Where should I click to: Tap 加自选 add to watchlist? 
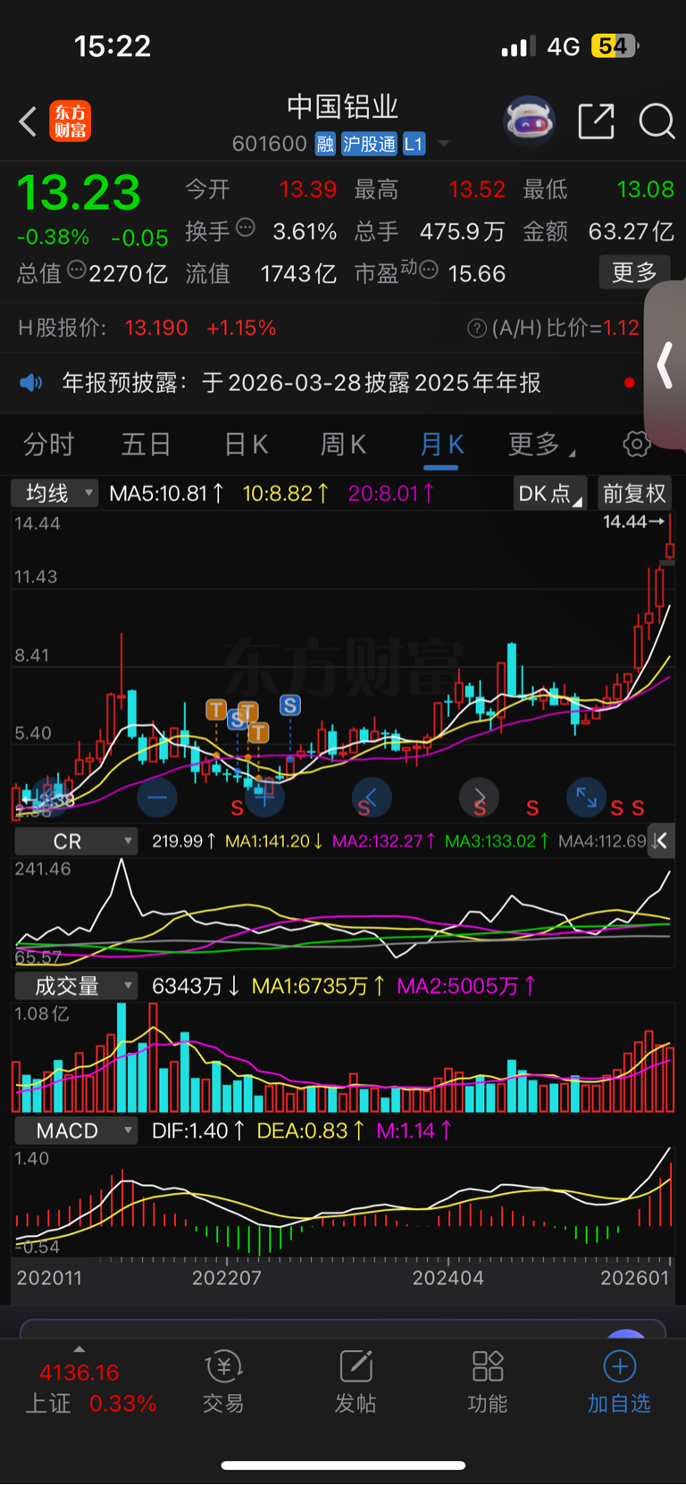619,1381
